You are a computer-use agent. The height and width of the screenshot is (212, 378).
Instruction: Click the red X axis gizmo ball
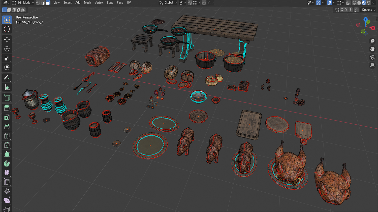click(x=373, y=28)
